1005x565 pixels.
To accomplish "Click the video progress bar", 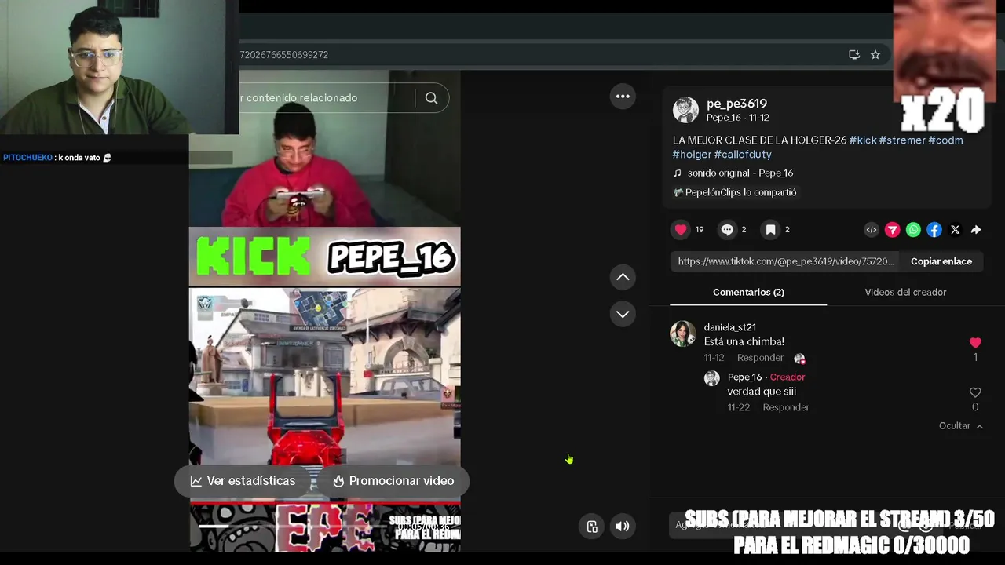I will [x=324, y=526].
